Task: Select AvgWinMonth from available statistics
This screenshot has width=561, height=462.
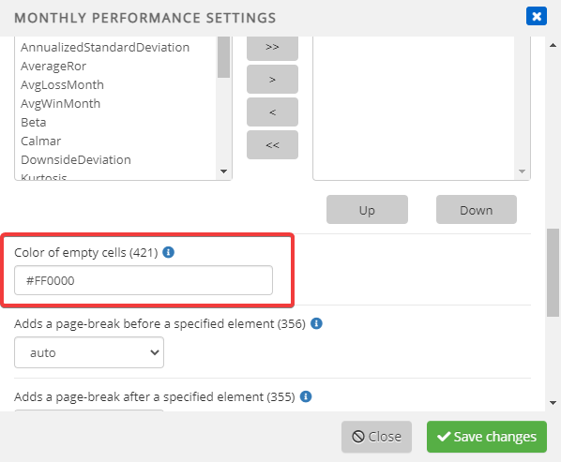Action: pos(60,103)
